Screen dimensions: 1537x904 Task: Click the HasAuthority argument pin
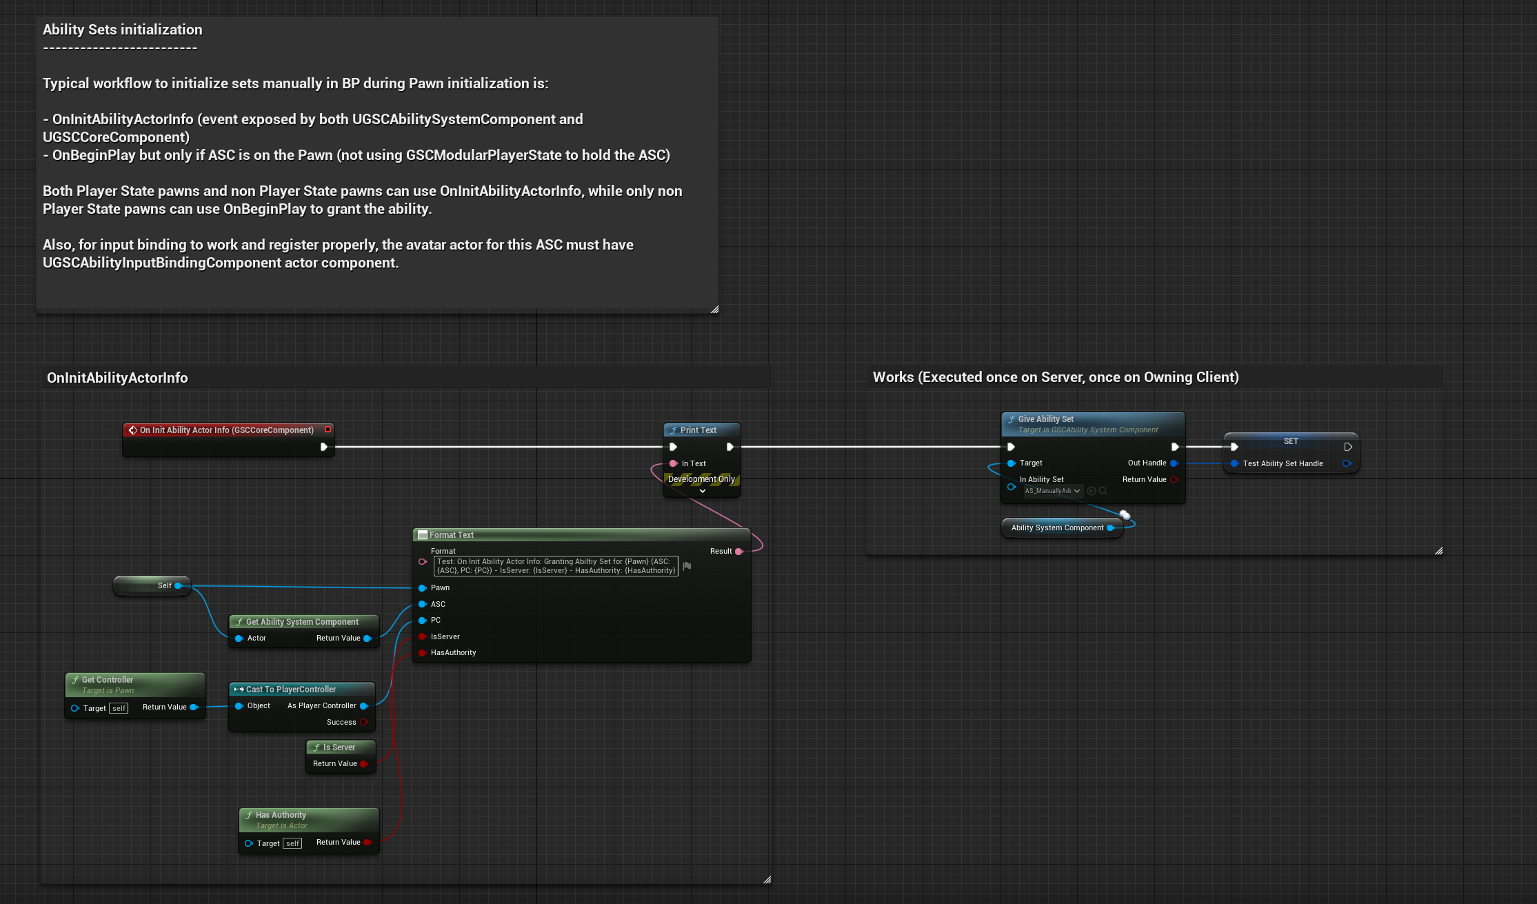click(423, 653)
